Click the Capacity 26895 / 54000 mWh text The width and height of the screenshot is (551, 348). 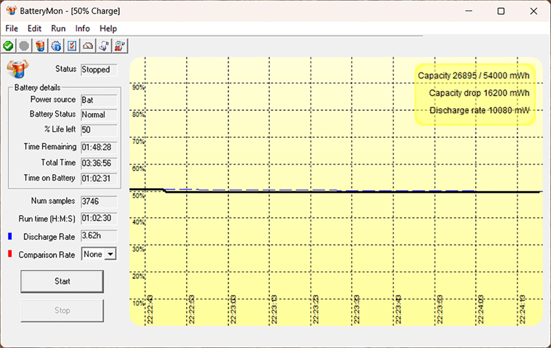[x=473, y=76]
